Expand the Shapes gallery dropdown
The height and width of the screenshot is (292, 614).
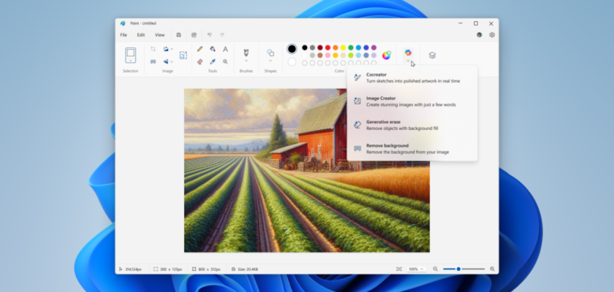click(x=270, y=61)
